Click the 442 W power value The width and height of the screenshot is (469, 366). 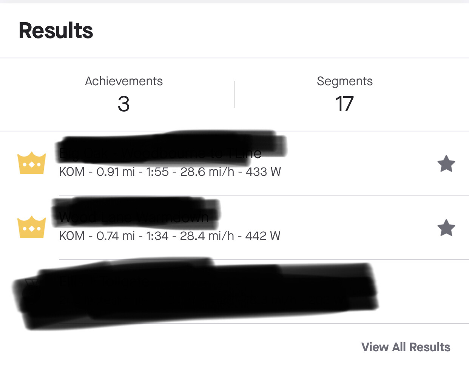[x=263, y=236]
